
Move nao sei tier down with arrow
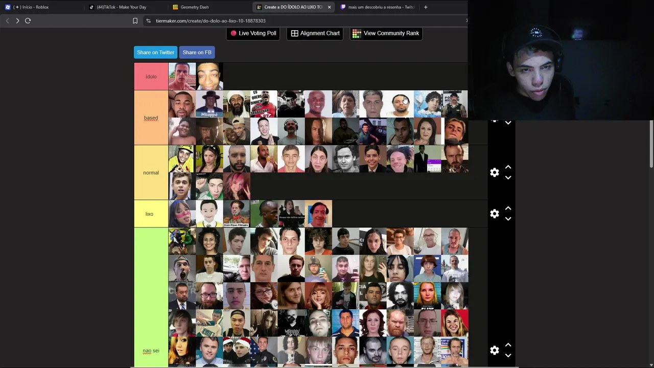pos(508,356)
